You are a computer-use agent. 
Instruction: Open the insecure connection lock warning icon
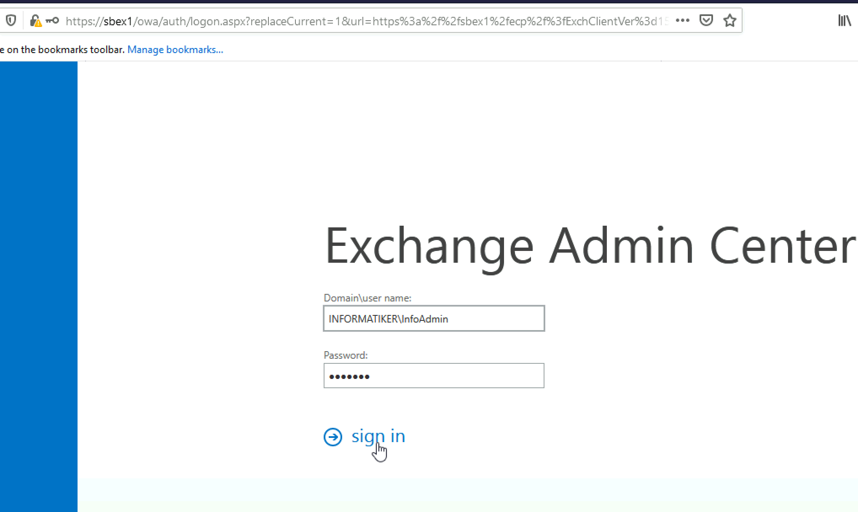point(36,21)
